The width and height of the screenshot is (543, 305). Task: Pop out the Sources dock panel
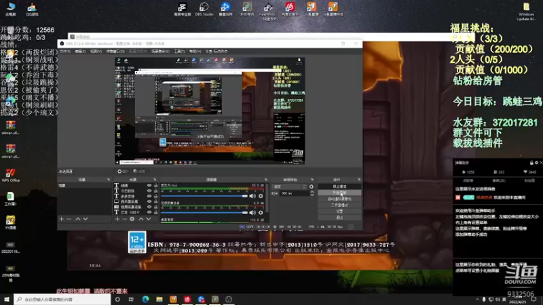click(155, 180)
